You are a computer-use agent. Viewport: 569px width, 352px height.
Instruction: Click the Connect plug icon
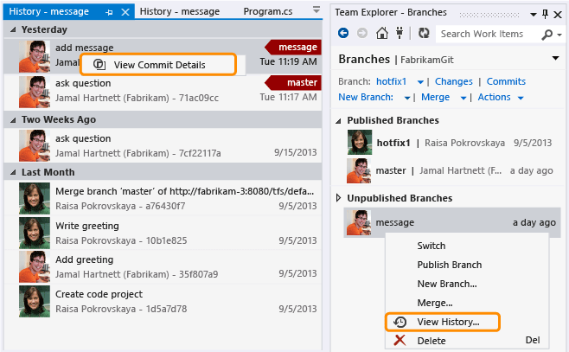pos(400,34)
